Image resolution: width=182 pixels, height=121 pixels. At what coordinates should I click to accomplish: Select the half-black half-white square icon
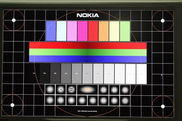[61, 89]
